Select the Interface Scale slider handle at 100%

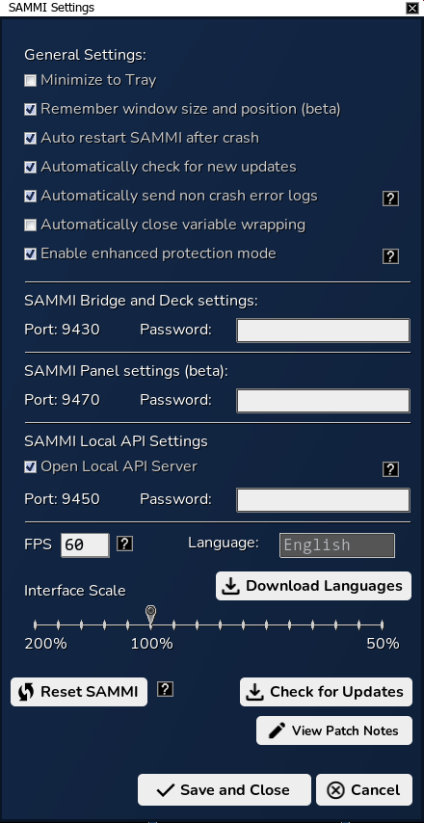pos(151,615)
